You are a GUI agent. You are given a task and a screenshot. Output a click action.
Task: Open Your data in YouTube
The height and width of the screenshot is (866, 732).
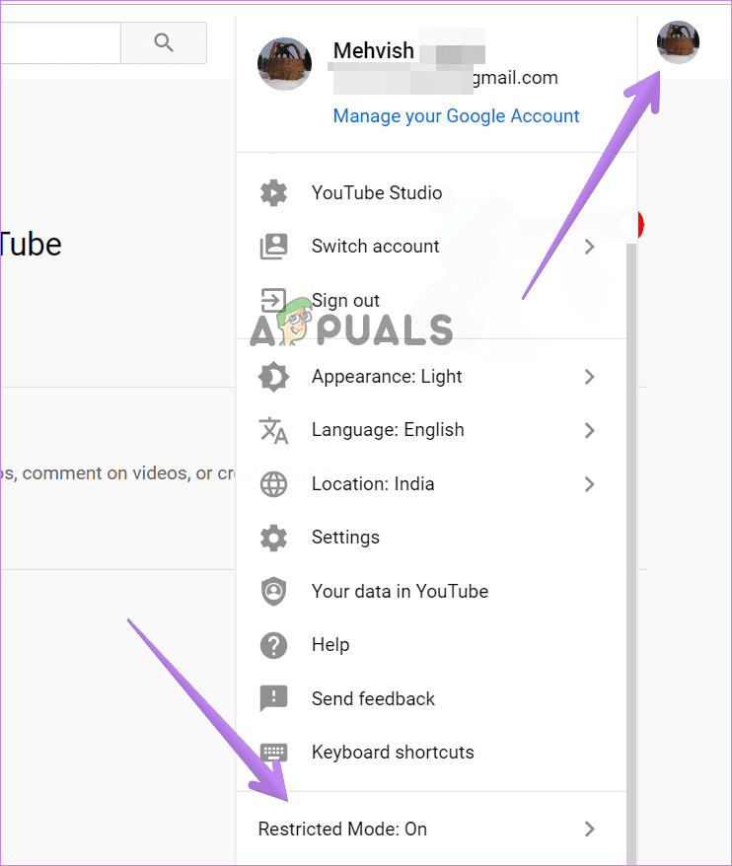(x=431, y=592)
